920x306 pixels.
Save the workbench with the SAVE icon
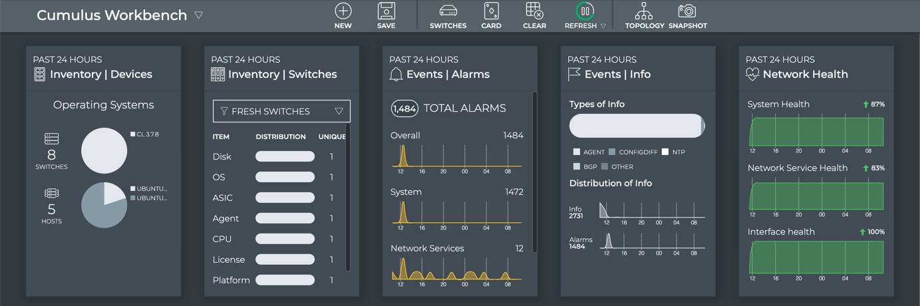point(386,11)
